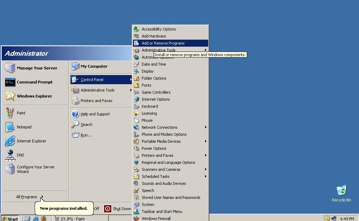Click the Licensing icon
Image resolution: width=359 pixels, height=221 pixels.
[136, 113]
